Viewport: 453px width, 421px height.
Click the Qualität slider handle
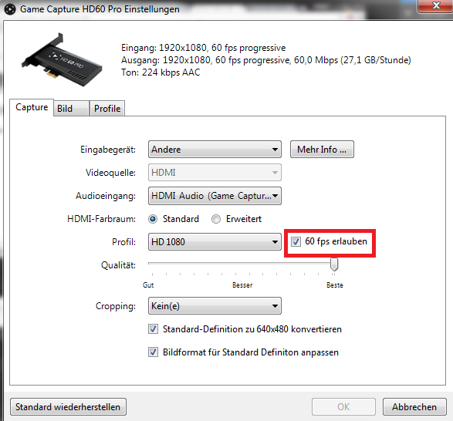click(334, 264)
